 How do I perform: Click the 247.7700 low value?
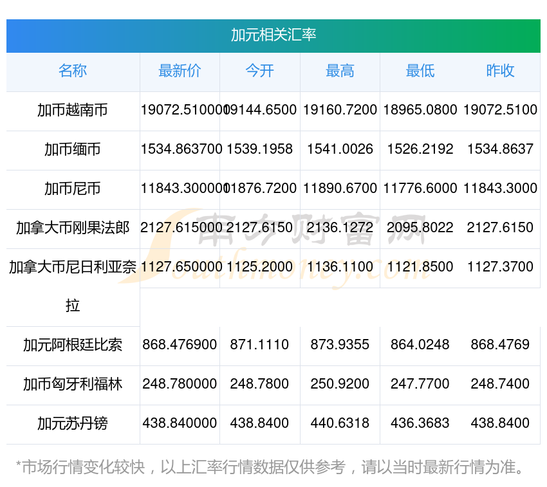(x=420, y=384)
